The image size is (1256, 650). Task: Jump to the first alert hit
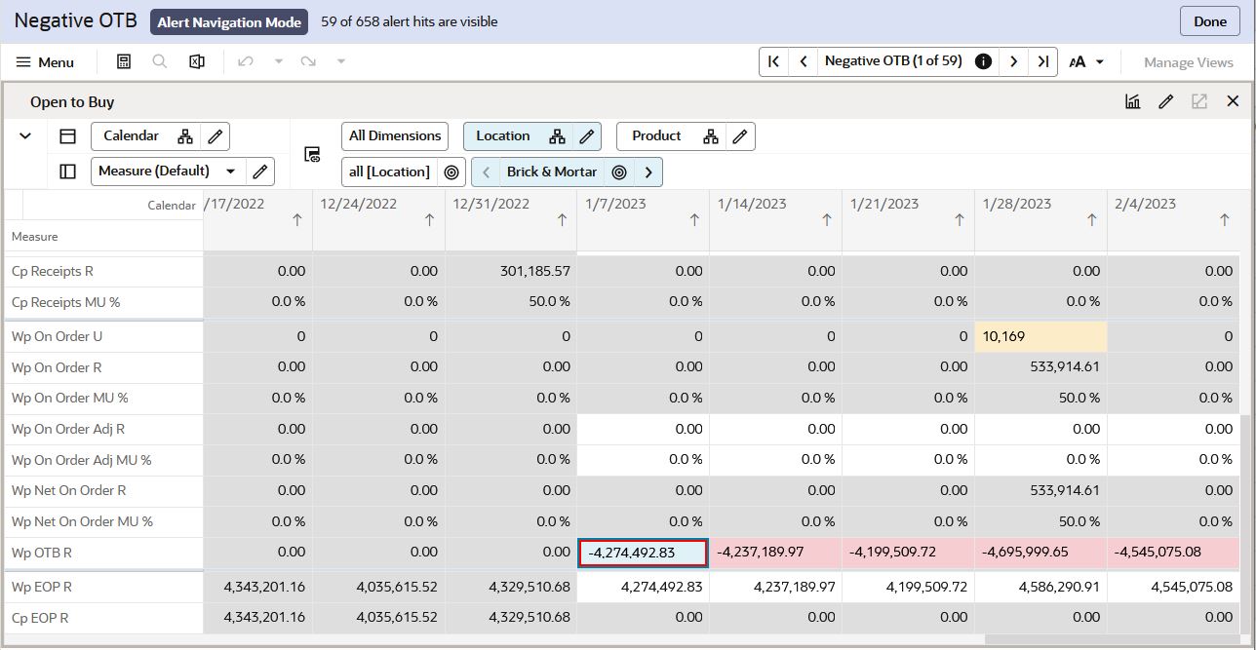(x=773, y=61)
